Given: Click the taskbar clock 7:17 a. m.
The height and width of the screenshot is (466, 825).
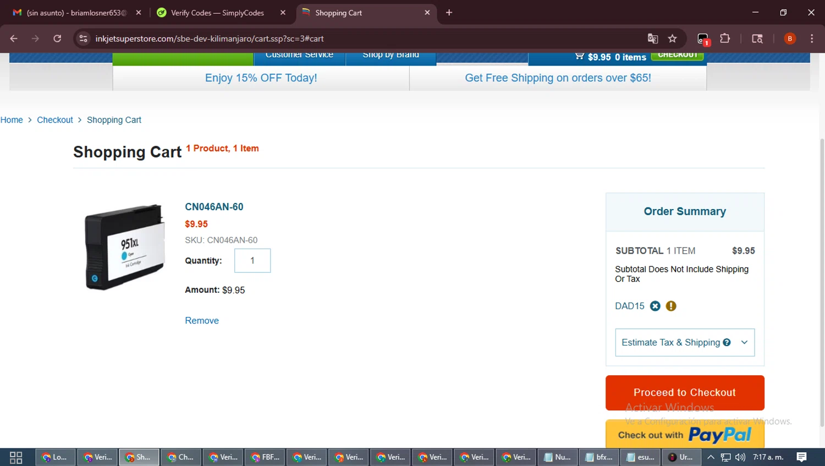Looking at the screenshot, I should pos(768,457).
